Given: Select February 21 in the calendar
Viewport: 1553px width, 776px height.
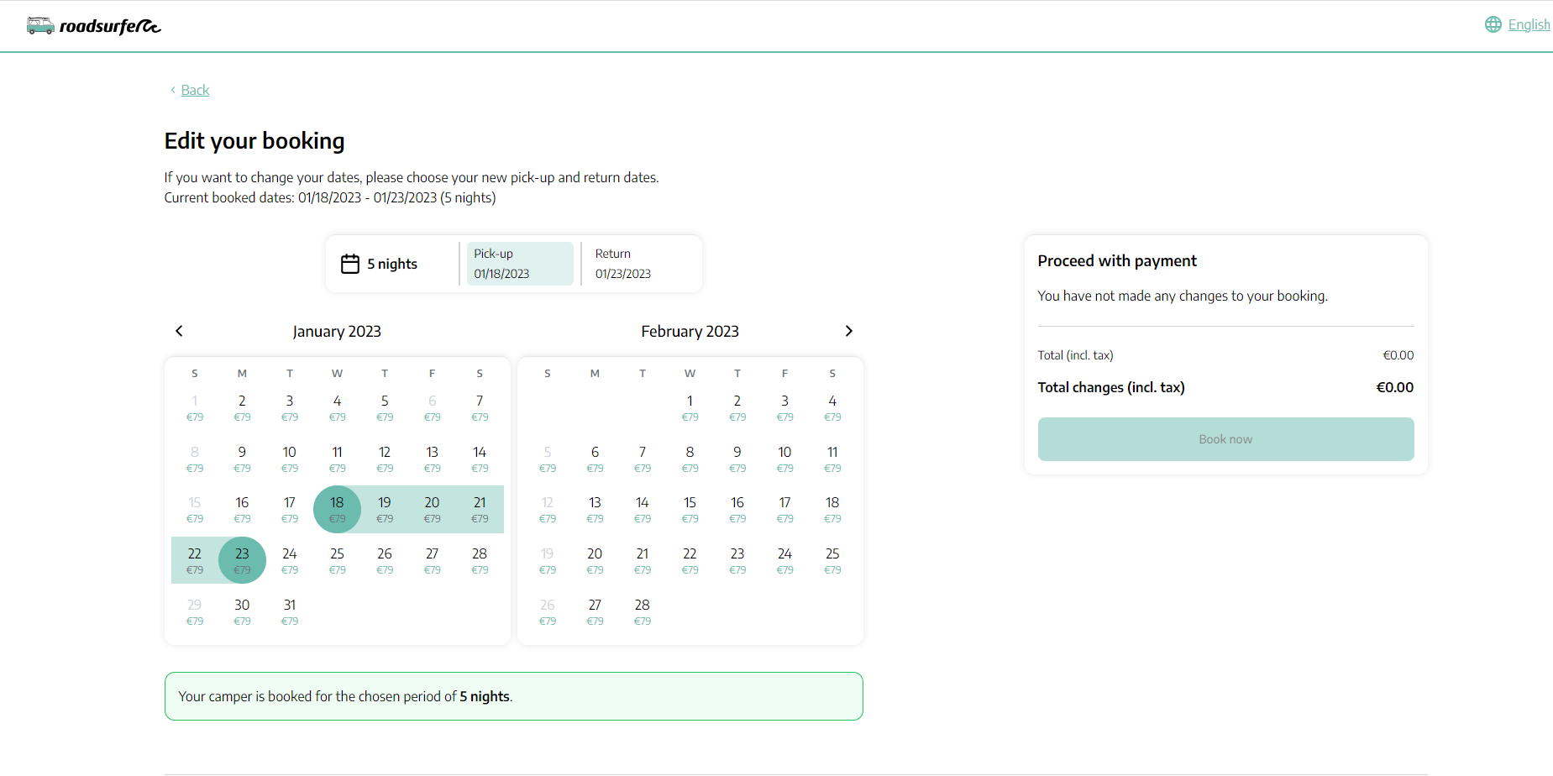Looking at the screenshot, I should pos(643,560).
